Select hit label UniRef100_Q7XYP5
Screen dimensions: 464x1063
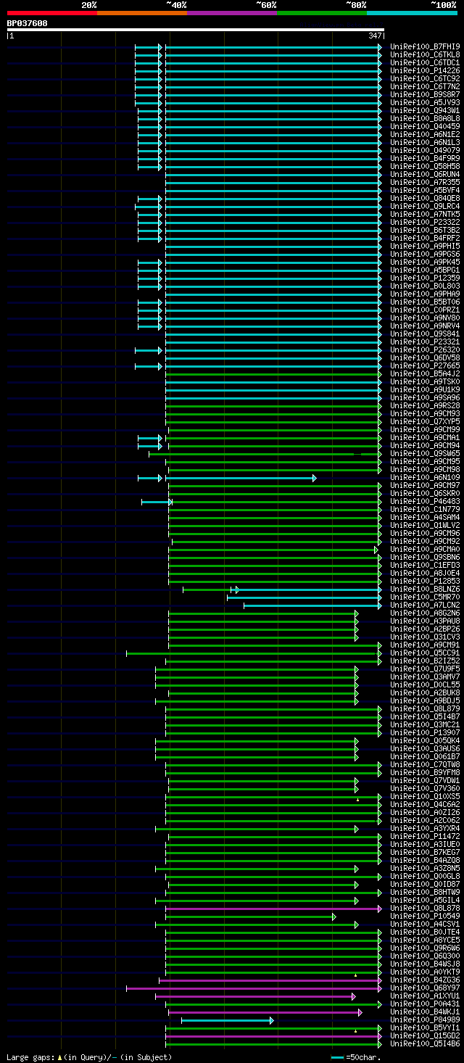425,421
